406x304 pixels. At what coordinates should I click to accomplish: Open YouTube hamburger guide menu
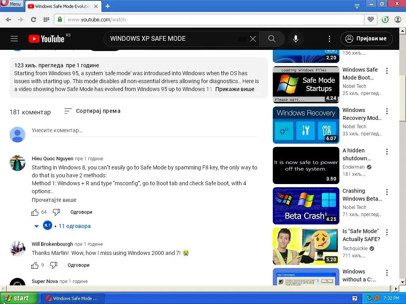pyautogui.click(x=14, y=39)
